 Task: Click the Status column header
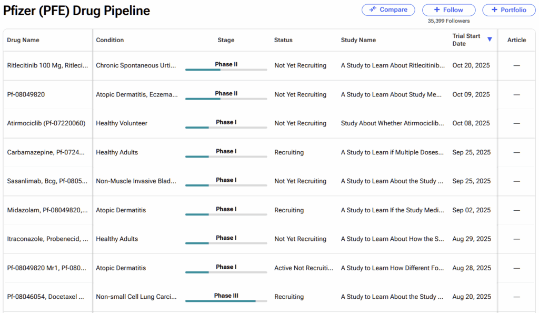[x=283, y=40]
